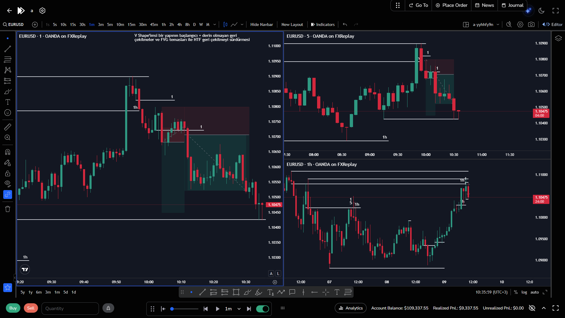Open the Go To menu

click(418, 5)
